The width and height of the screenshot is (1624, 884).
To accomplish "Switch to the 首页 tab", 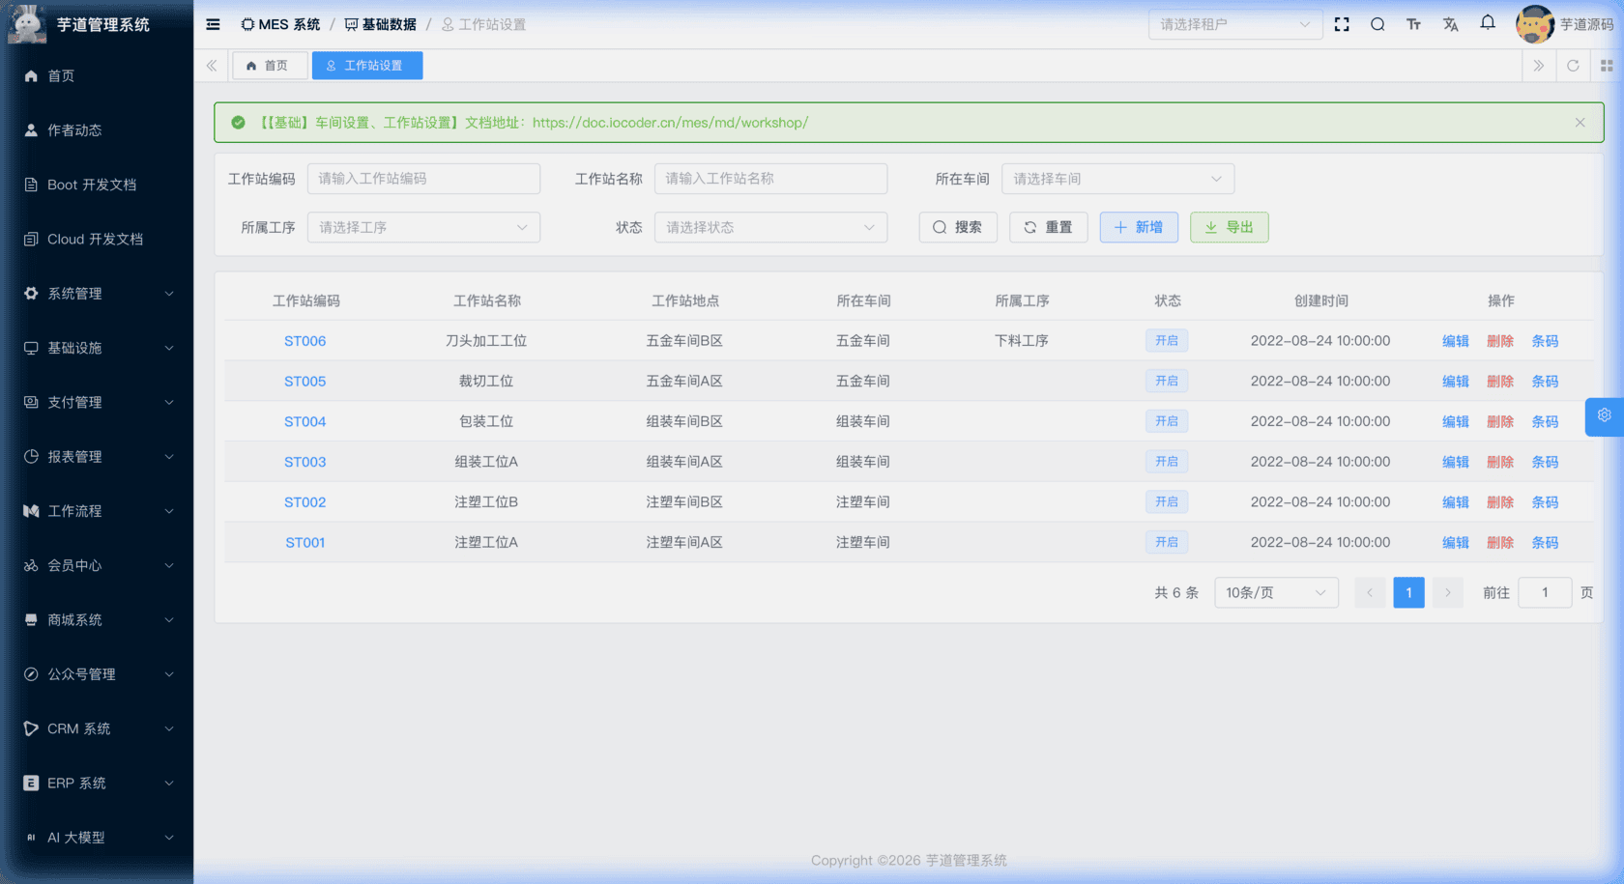I will [270, 66].
